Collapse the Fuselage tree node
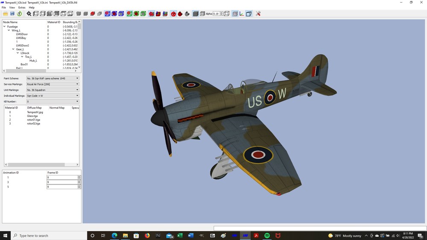Image resolution: width=427 pixels, height=240 pixels. (x=4, y=27)
